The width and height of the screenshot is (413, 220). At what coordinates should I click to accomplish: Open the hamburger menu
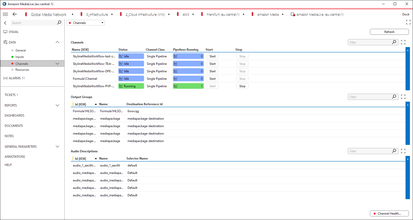5,14
